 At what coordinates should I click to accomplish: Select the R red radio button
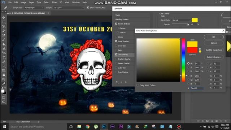pos(188,76)
